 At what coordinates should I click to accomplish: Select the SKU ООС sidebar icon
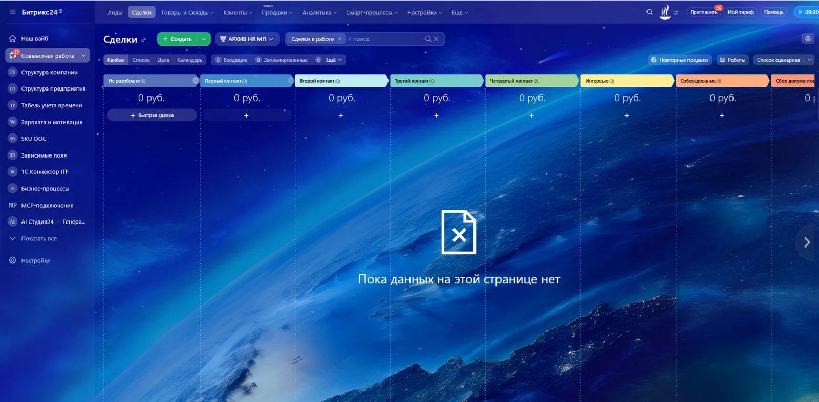13,139
